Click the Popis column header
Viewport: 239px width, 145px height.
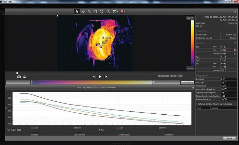203,108
